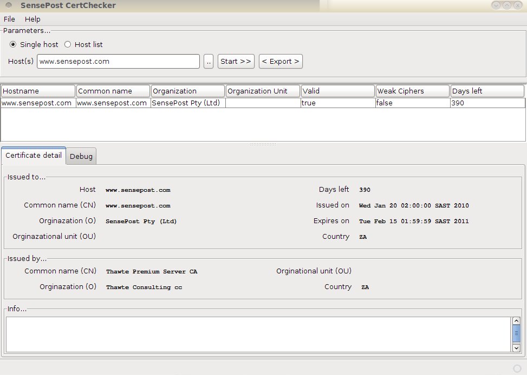
Task: Switch to the Debug tab
Action: coord(81,157)
